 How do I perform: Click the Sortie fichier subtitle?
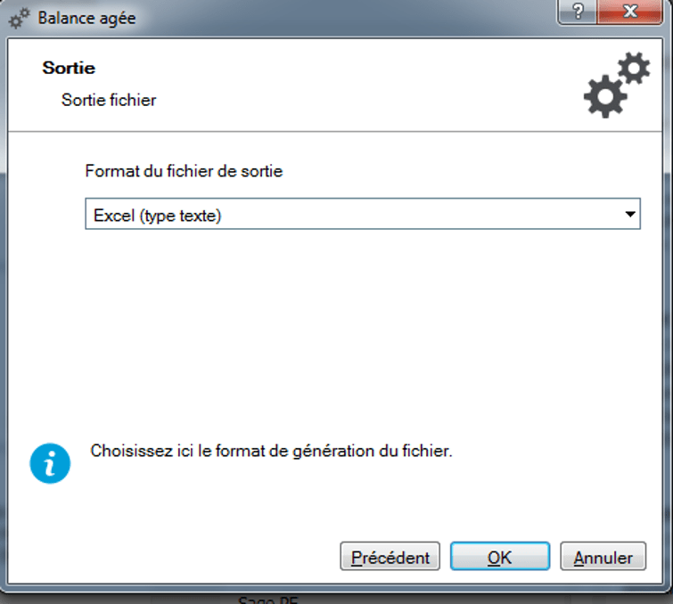point(109,100)
